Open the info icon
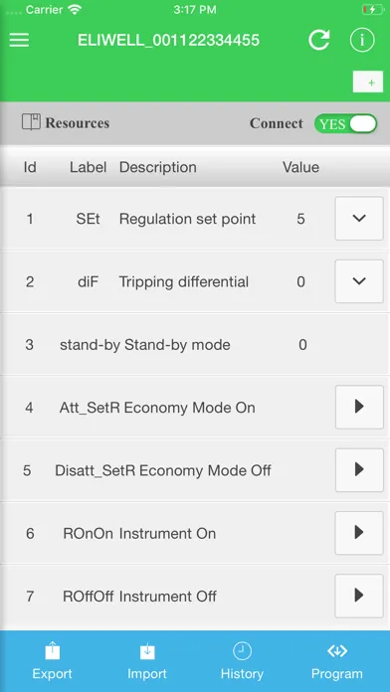Screen dimensions: 390x692 (x=362, y=40)
